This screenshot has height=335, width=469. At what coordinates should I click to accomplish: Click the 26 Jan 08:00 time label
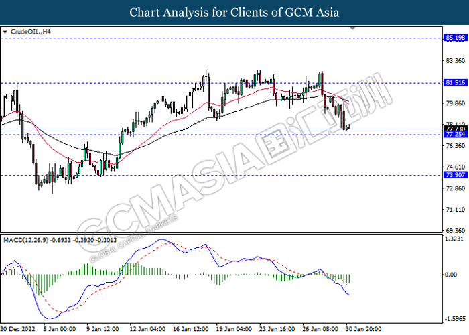[320, 329]
